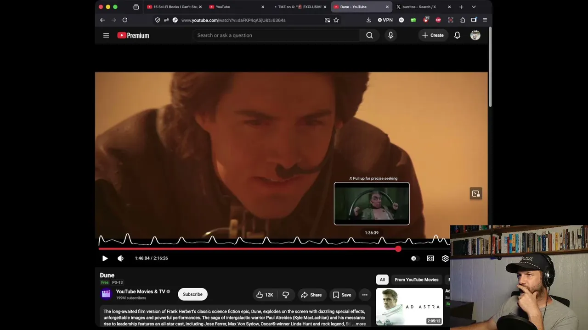This screenshot has width=588, height=330.
Task: Focus the YouTube search box
Action: click(277, 35)
